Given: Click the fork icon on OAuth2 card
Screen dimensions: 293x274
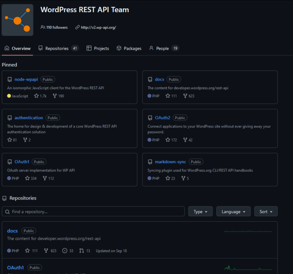Looking at the screenshot, I should pos(185,139).
